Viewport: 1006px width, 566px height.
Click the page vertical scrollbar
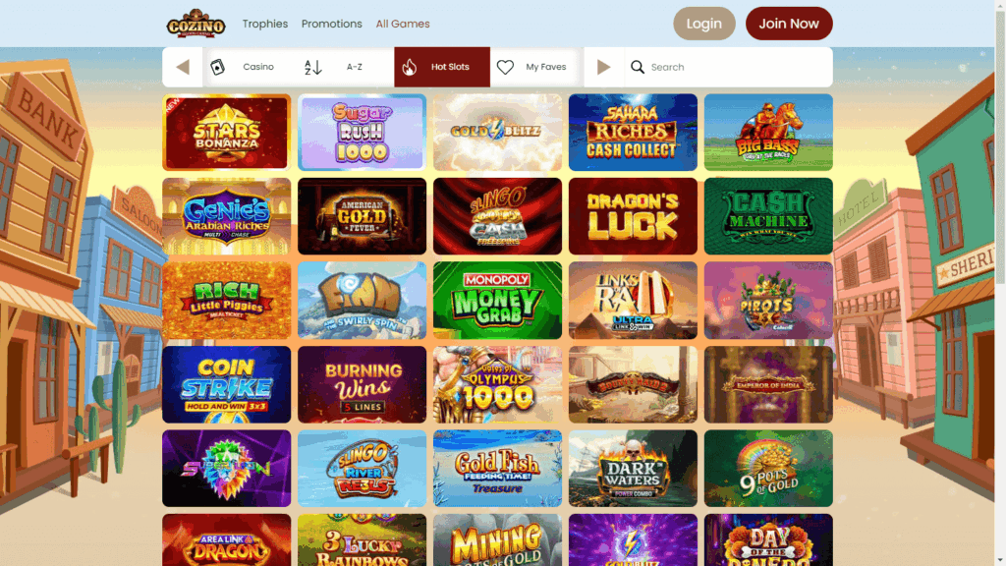tap(1000, 283)
